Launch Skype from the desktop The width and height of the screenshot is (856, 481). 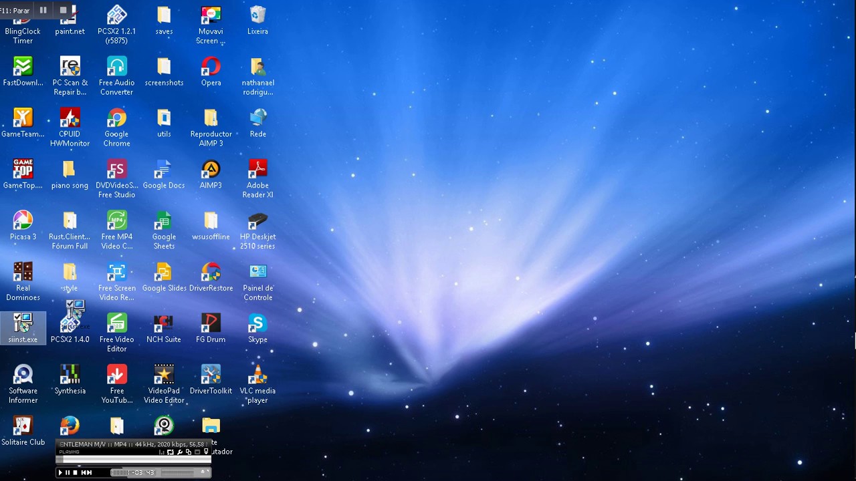pyautogui.click(x=257, y=329)
